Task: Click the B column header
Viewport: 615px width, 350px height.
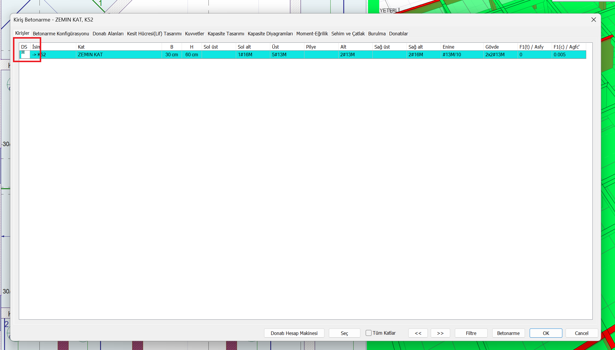Action: [x=172, y=47]
